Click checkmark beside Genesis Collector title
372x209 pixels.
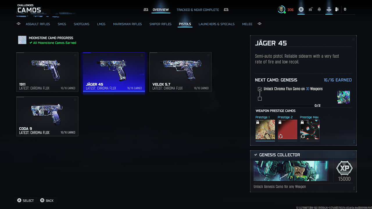(256, 155)
